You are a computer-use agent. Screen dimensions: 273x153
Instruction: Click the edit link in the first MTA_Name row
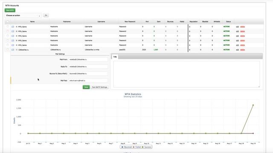(237, 27)
